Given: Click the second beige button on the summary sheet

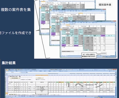Looking at the screenshot, I should click(x=40, y=78).
